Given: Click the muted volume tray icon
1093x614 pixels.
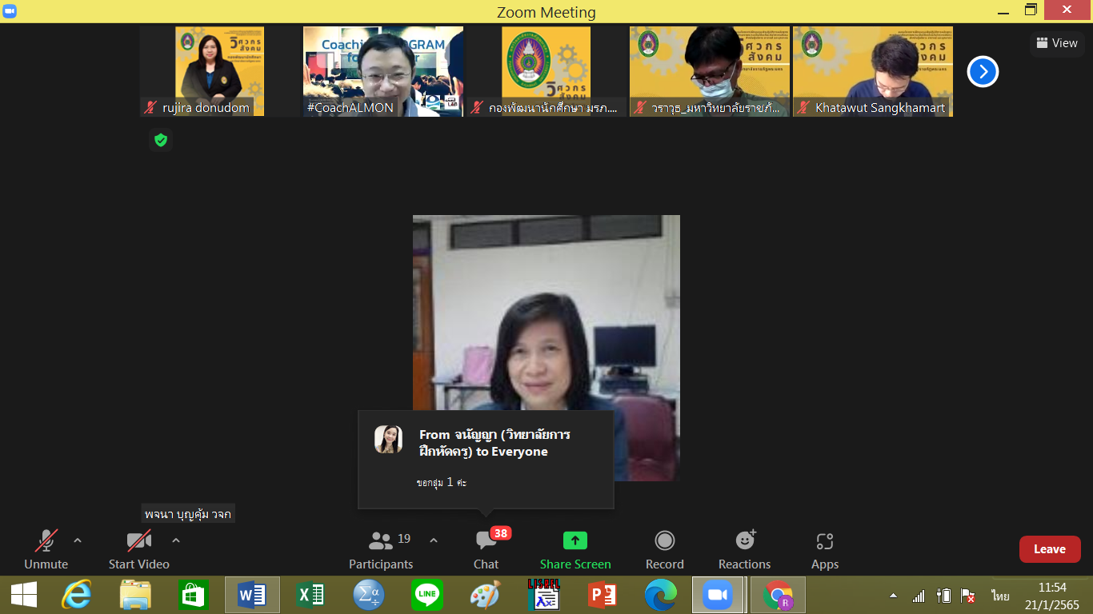Looking at the screenshot, I should pyautogui.click(x=968, y=596).
